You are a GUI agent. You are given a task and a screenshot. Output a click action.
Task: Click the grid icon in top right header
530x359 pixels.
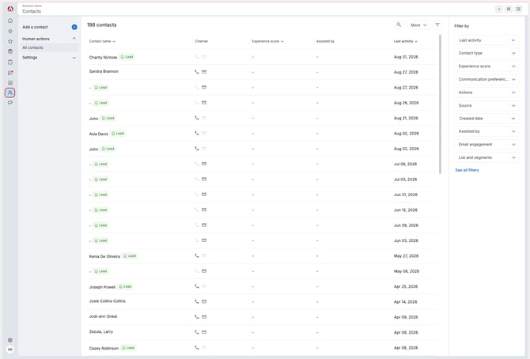click(509, 9)
